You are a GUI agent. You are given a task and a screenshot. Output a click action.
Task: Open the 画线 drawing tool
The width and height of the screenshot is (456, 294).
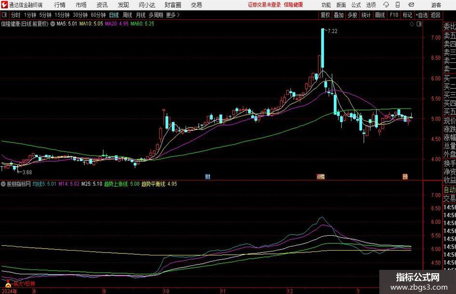click(x=380, y=15)
